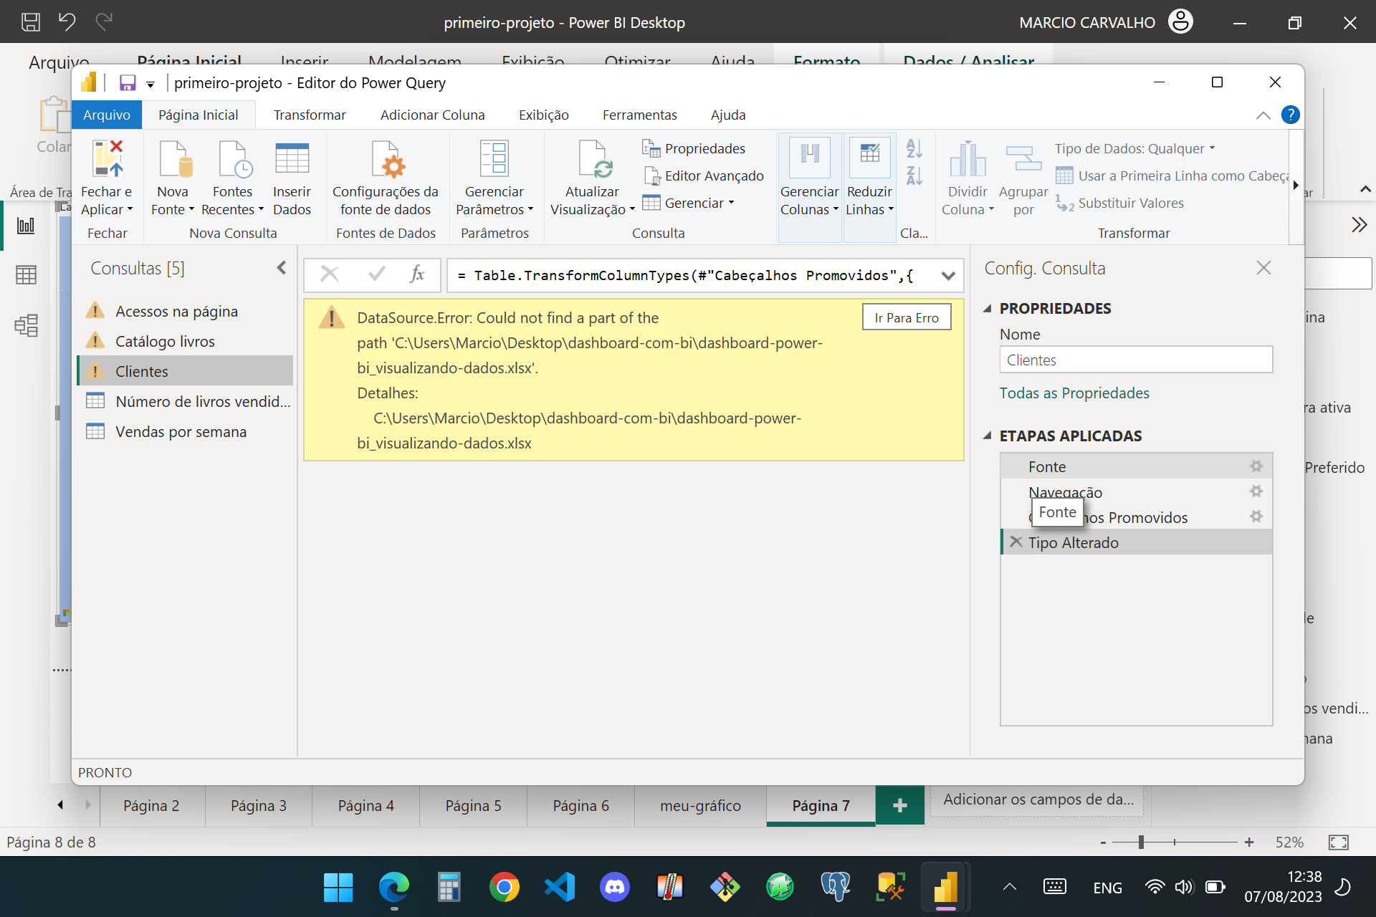
Task: Edit the query Nome field
Action: [x=1136, y=360]
